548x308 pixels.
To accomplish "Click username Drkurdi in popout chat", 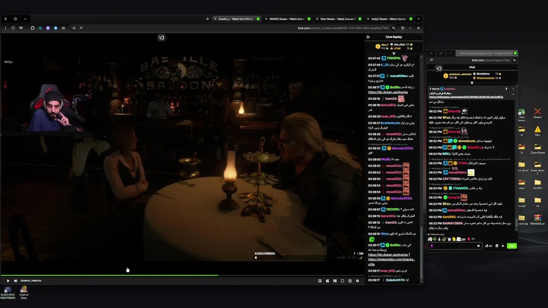I will pos(454,111).
